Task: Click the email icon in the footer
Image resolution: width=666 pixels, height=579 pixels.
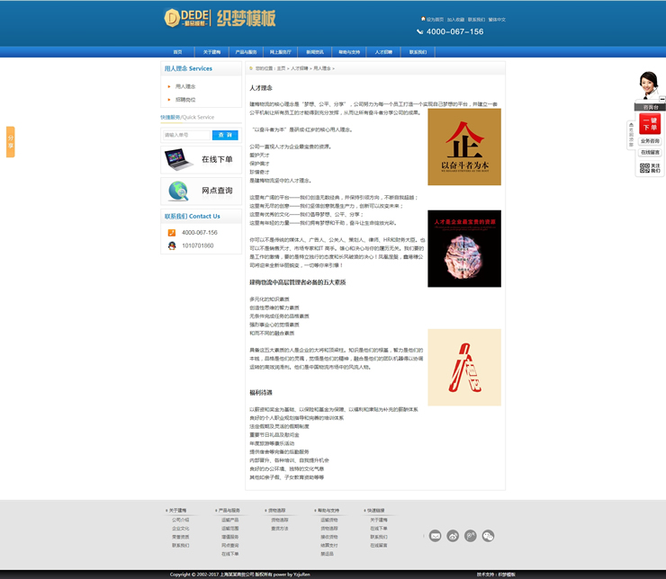Action: [435, 536]
